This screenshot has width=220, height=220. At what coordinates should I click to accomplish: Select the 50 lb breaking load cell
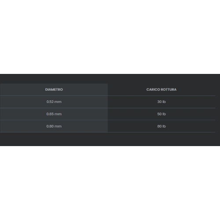pos(161,114)
